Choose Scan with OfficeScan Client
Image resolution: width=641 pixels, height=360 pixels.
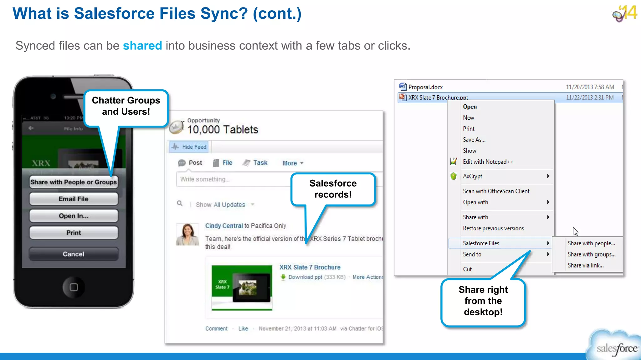pyautogui.click(x=496, y=191)
